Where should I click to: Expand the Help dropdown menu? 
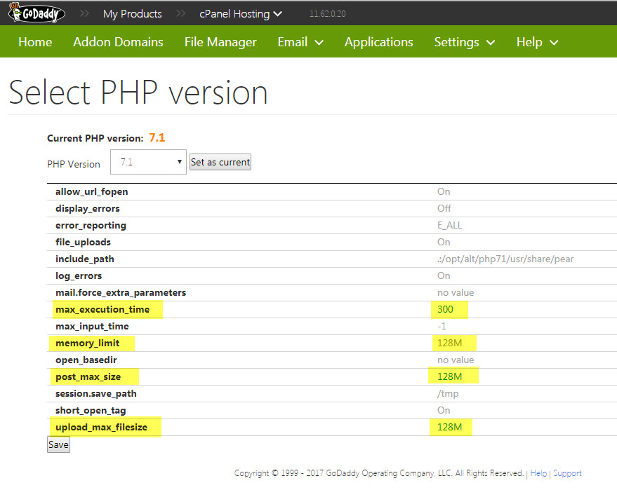click(537, 42)
